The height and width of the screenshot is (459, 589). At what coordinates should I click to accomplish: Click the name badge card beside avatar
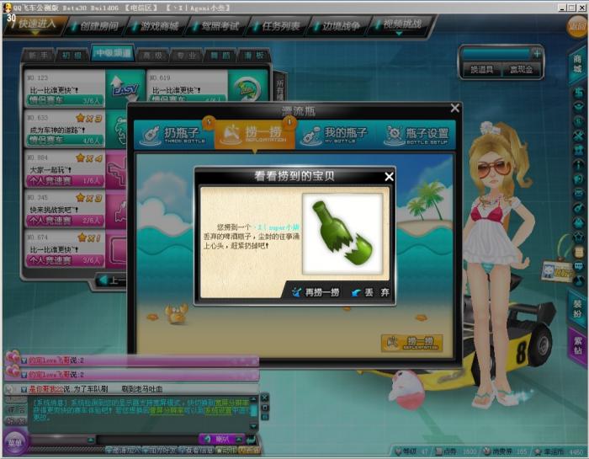556,271
